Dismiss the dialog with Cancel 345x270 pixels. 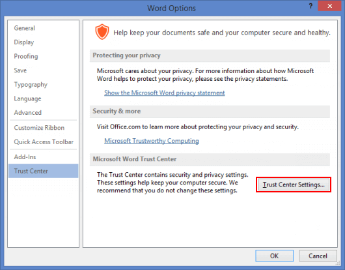click(x=318, y=256)
